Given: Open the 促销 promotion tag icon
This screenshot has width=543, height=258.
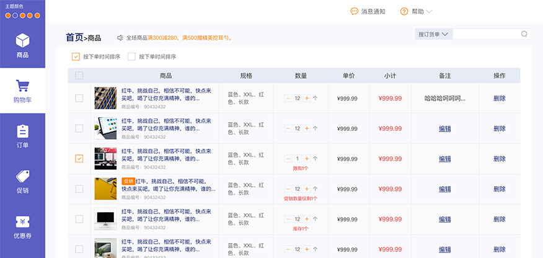Looking at the screenshot, I should click(22, 177).
